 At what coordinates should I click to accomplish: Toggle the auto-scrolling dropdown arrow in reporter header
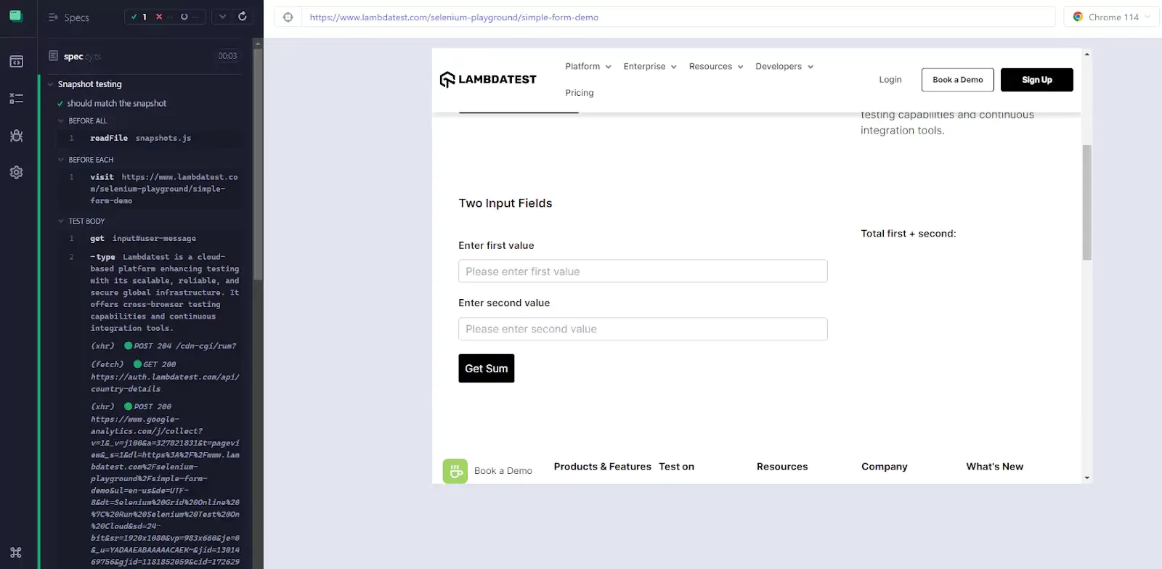tap(222, 17)
